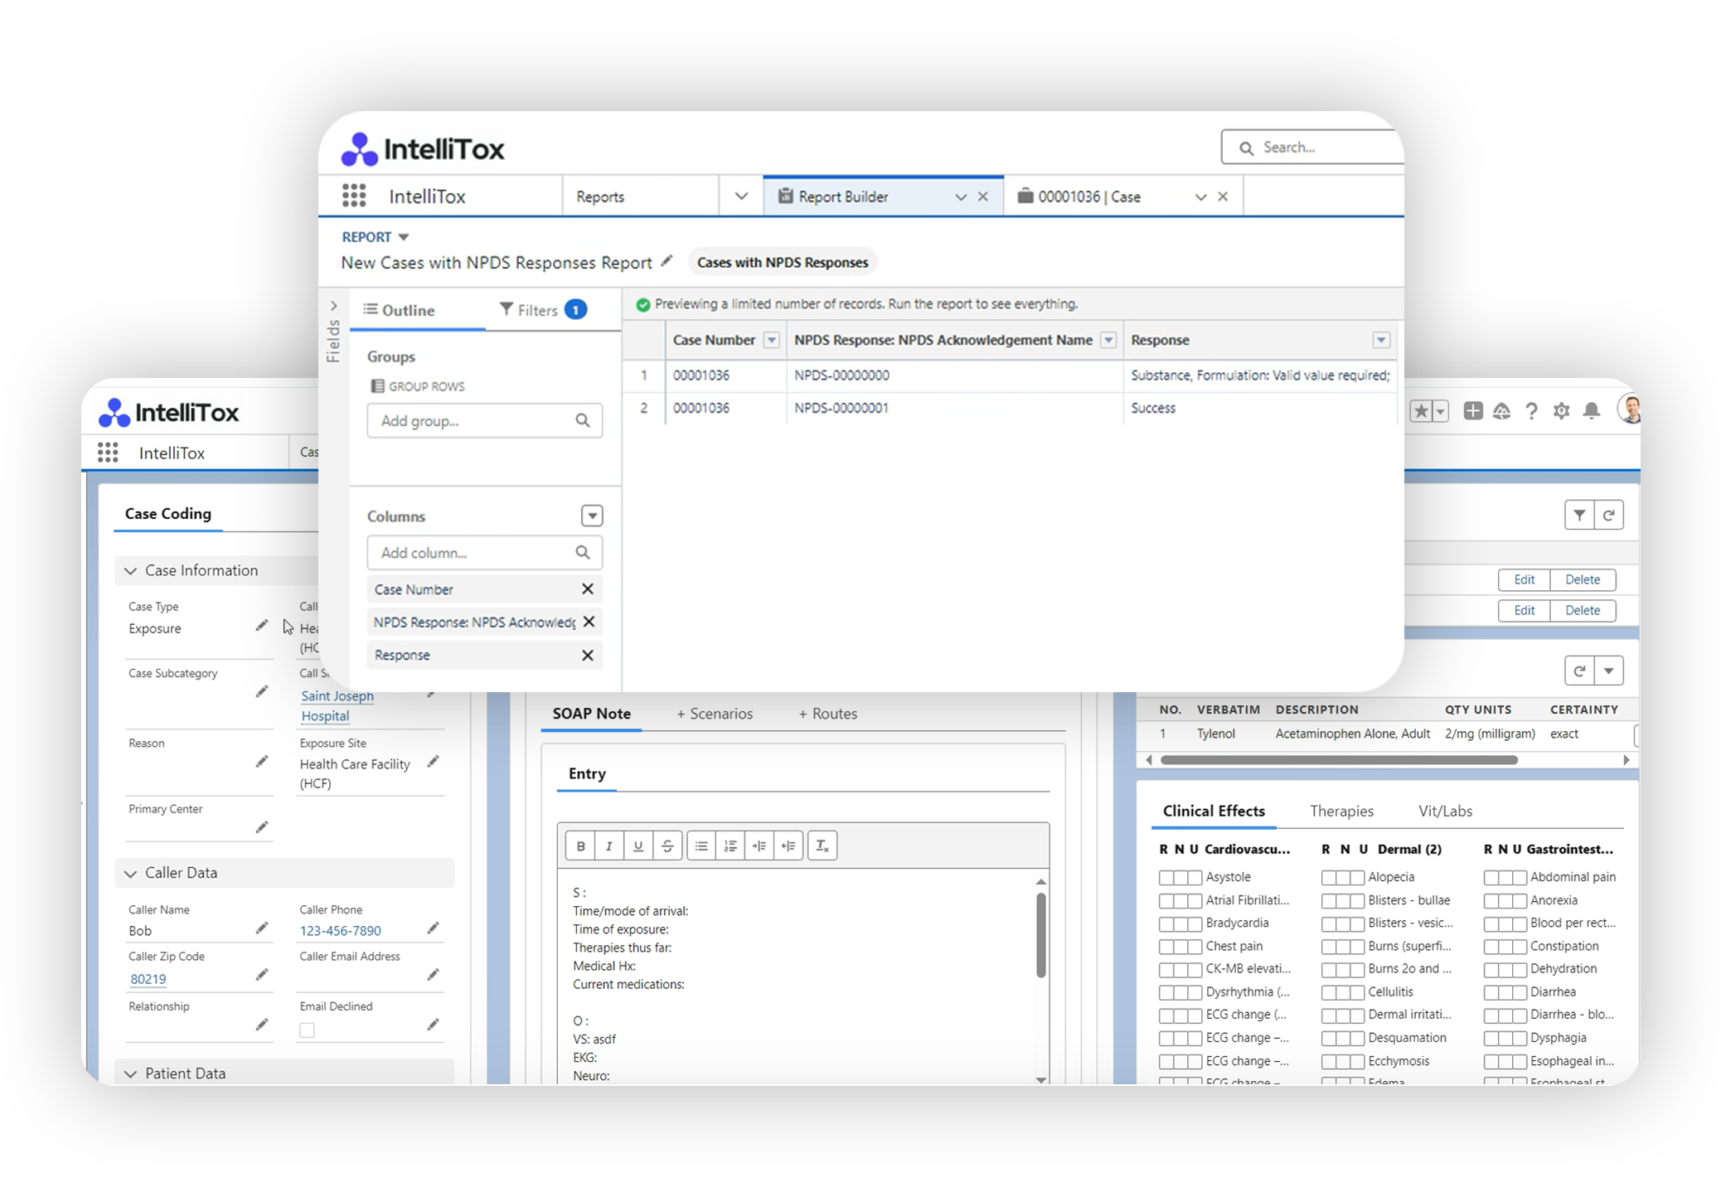Open the setup gear icon

[1561, 411]
